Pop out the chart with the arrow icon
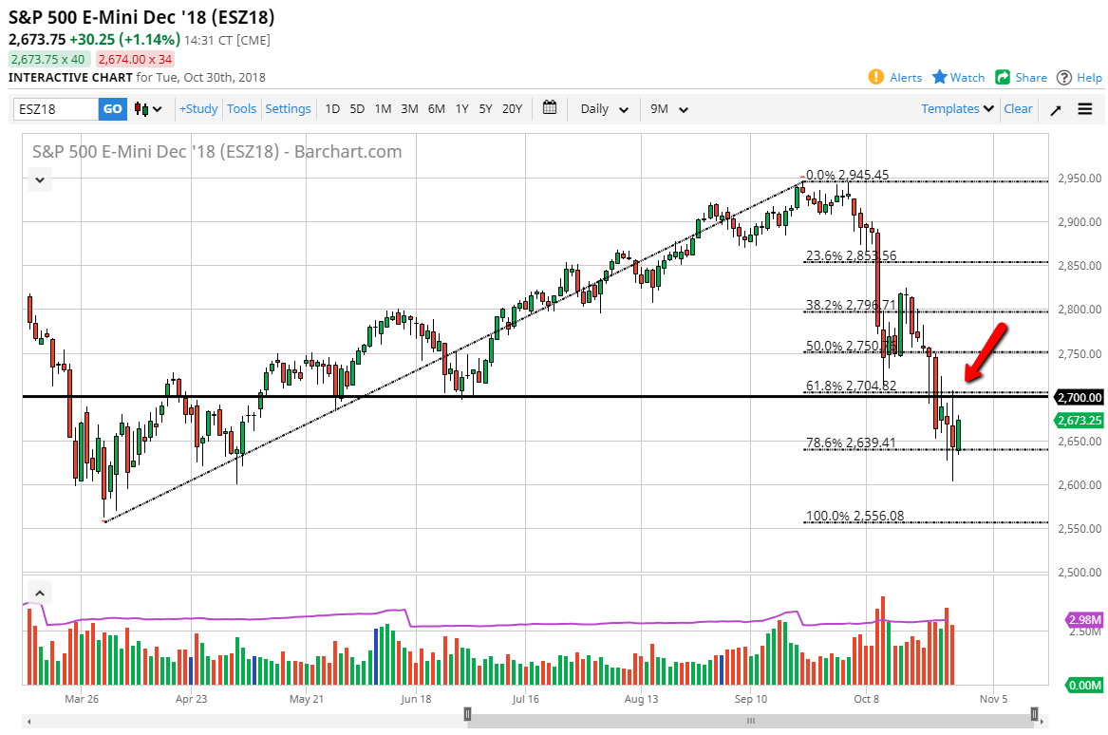The height and width of the screenshot is (735, 1108). pos(1055,109)
